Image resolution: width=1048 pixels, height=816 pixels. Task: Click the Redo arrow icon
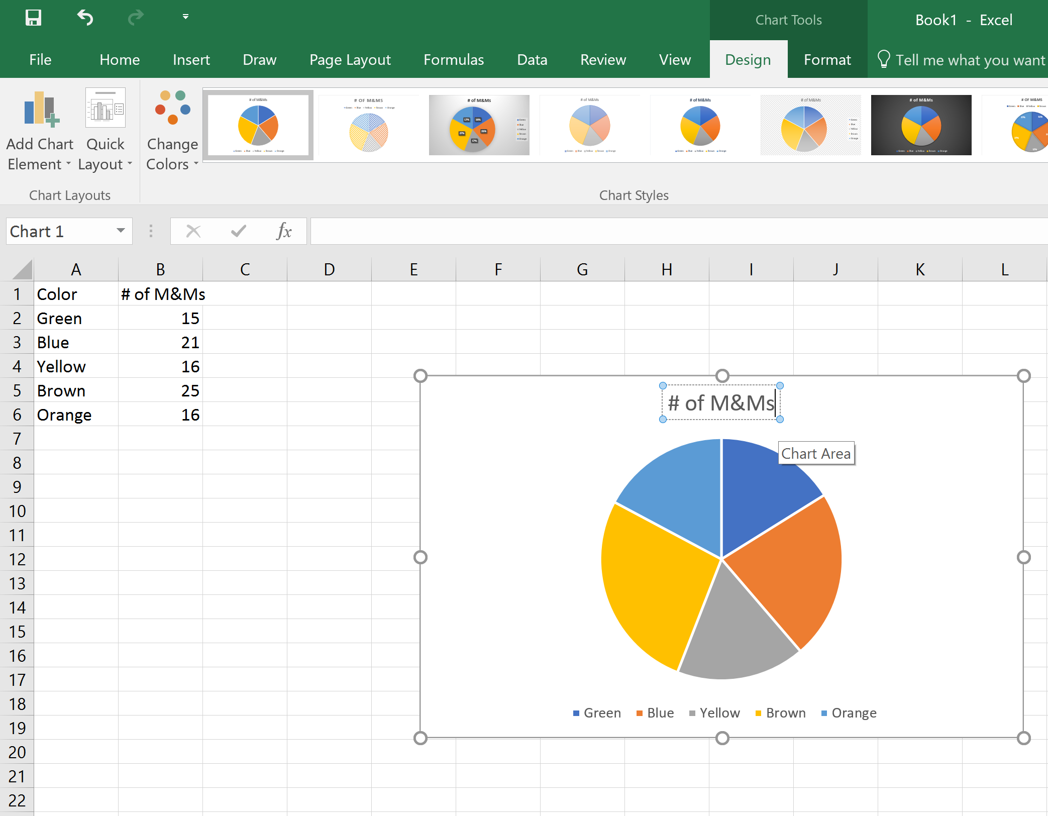135,18
